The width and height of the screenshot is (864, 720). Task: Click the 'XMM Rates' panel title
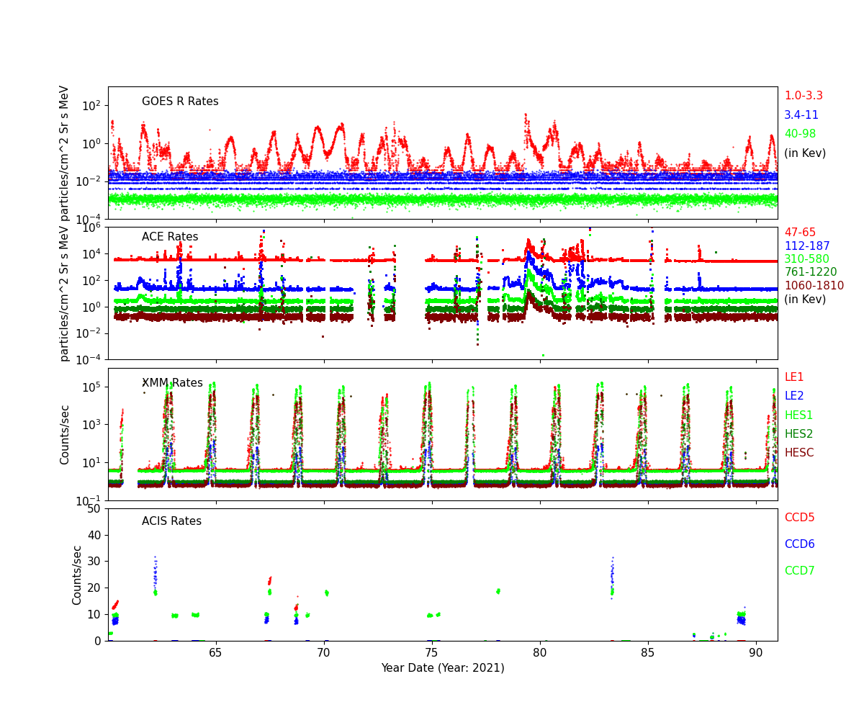coord(172,383)
